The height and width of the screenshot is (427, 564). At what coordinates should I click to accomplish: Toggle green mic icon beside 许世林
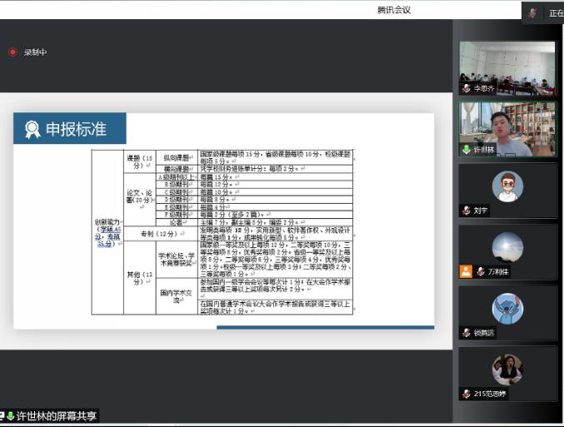467,150
